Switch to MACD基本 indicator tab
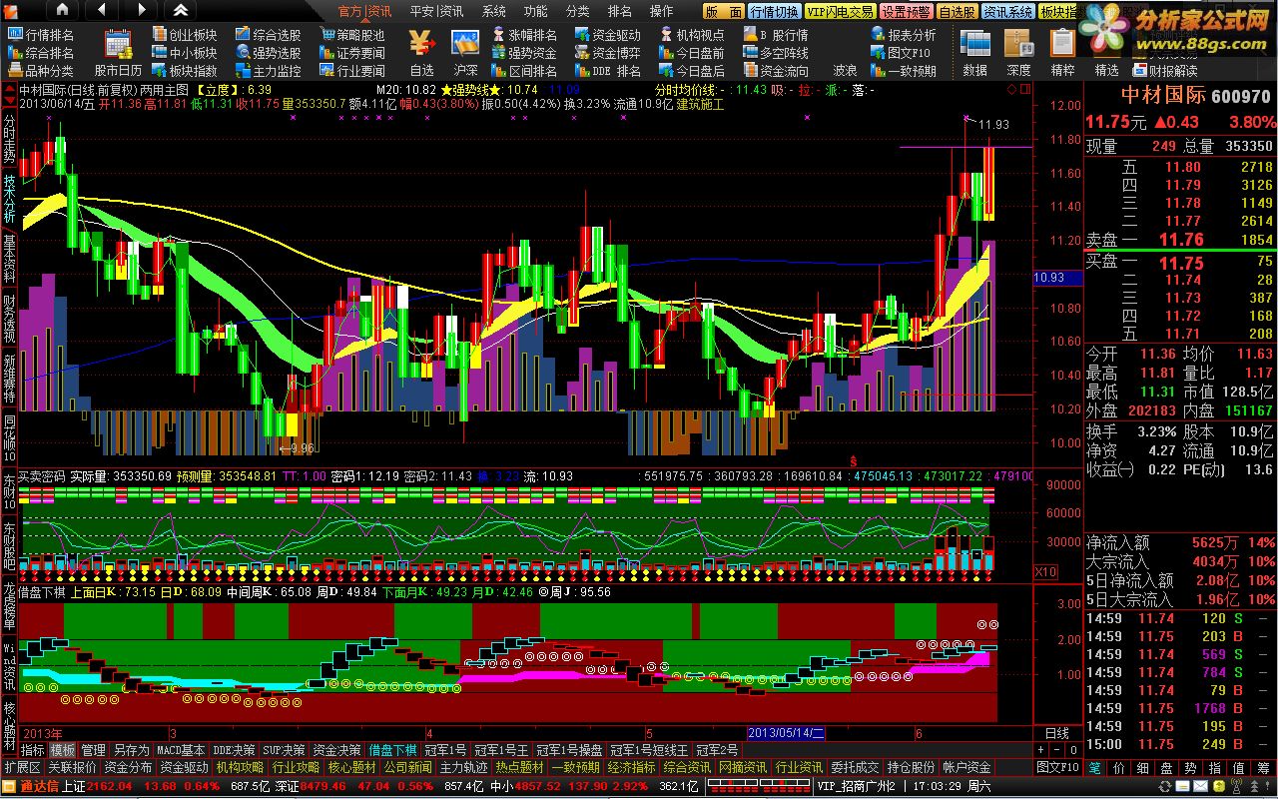The height and width of the screenshot is (799, 1278). click(x=181, y=750)
